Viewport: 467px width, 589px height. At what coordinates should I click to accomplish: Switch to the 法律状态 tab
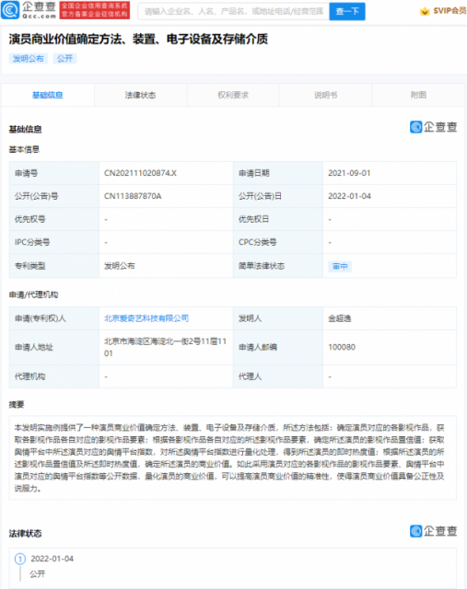pyautogui.click(x=140, y=95)
